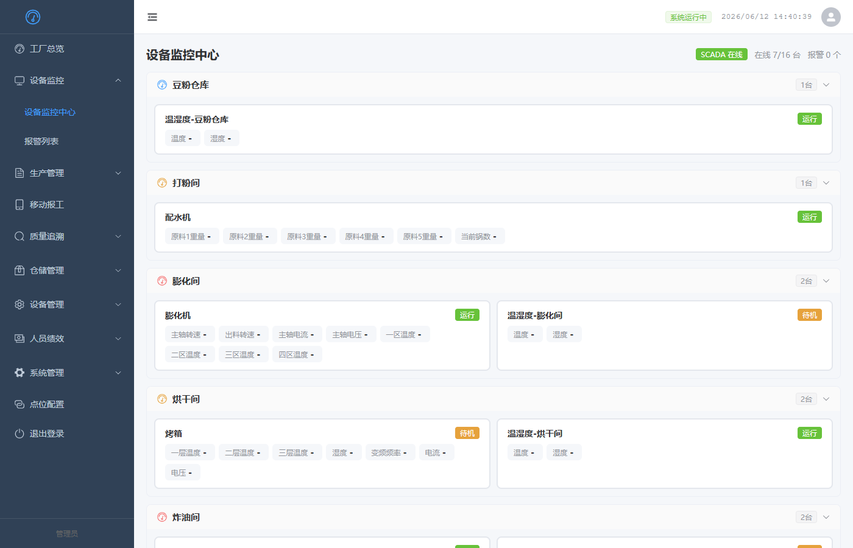Select 退出登录 menu item

[67, 434]
